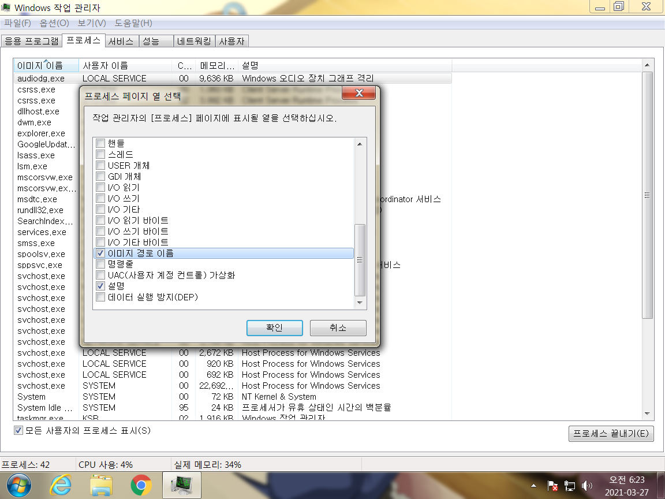The image size is (665, 499).
Task: Enable UAC 가상화 column checkbox
Action: [x=100, y=275]
